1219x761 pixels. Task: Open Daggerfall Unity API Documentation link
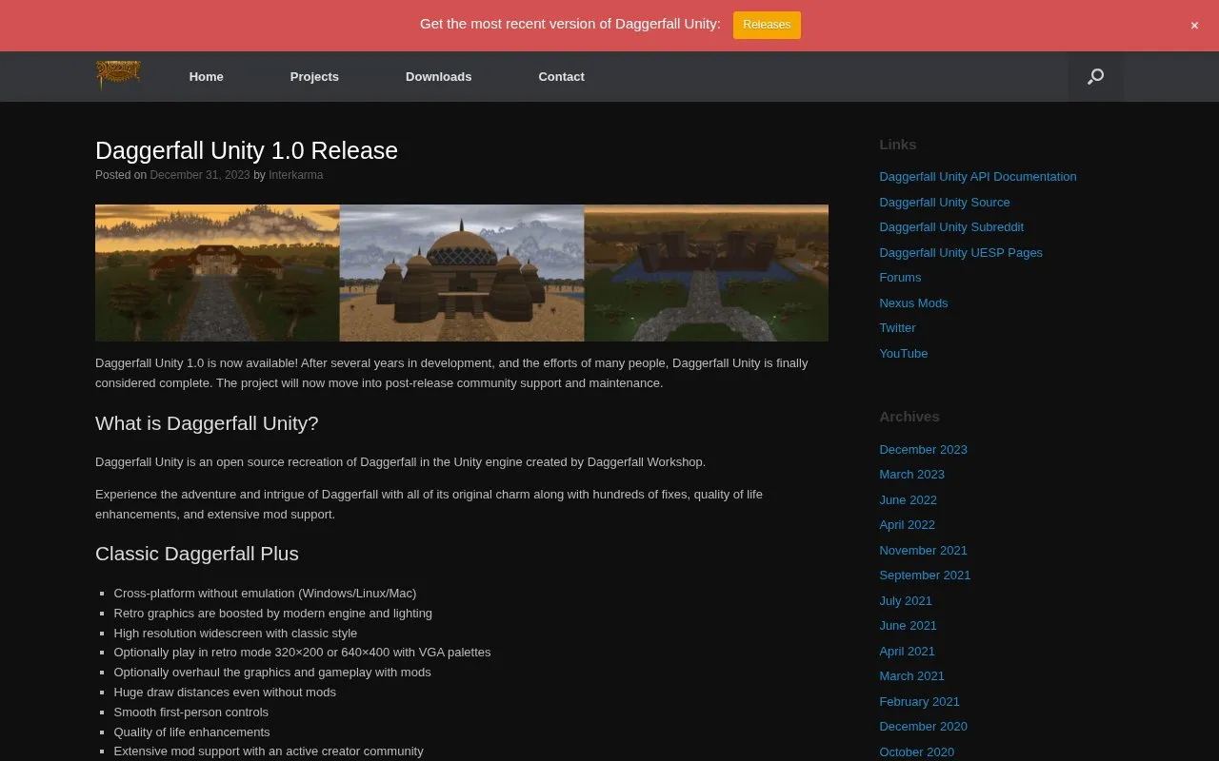(978, 176)
